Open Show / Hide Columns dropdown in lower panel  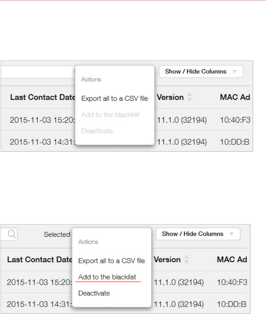point(198,234)
